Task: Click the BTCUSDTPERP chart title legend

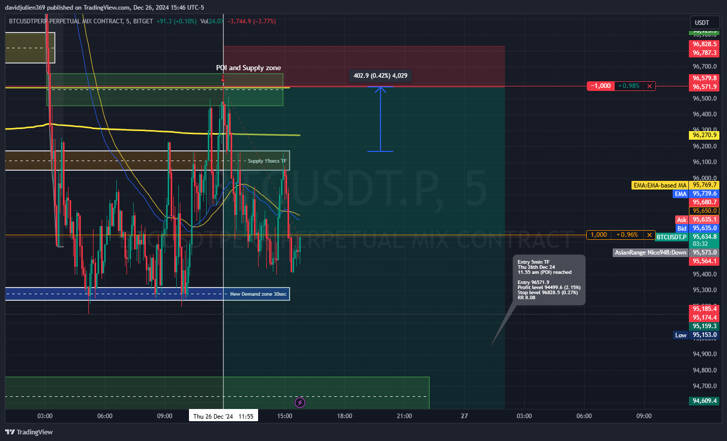Action: coord(81,21)
